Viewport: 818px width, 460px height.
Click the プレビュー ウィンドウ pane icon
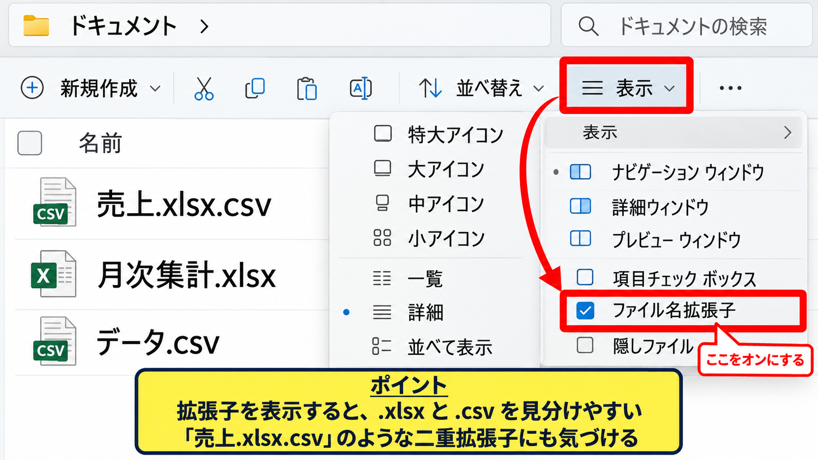click(x=581, y=239)
